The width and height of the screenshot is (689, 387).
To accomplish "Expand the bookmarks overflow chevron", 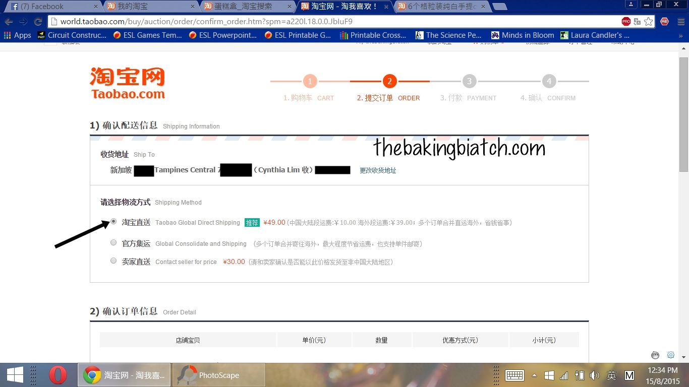I will click(x=681, y=36).
